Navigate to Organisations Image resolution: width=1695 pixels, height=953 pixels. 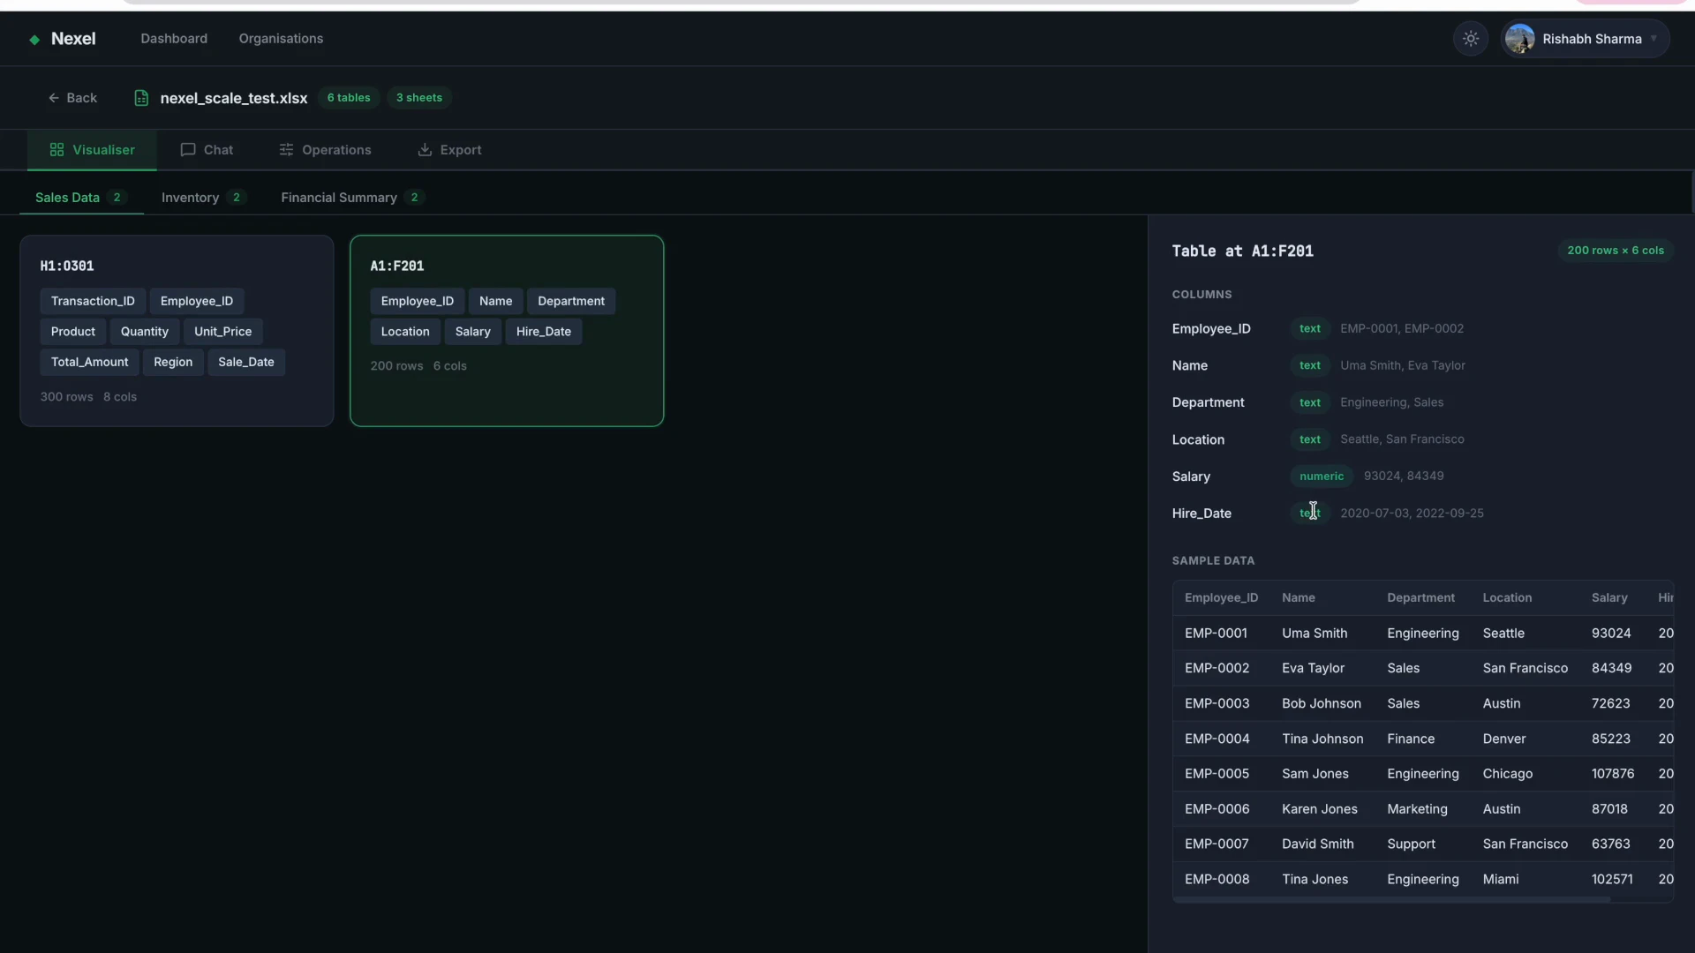pyautogui.click(x=281, y=39)
